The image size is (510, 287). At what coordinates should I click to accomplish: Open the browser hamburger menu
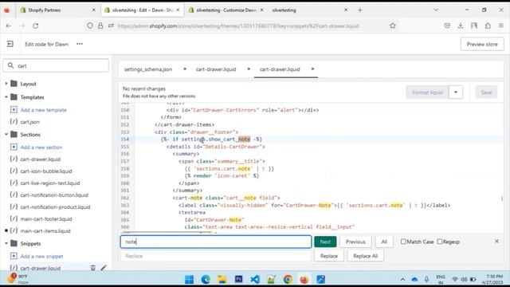point(501,26)
